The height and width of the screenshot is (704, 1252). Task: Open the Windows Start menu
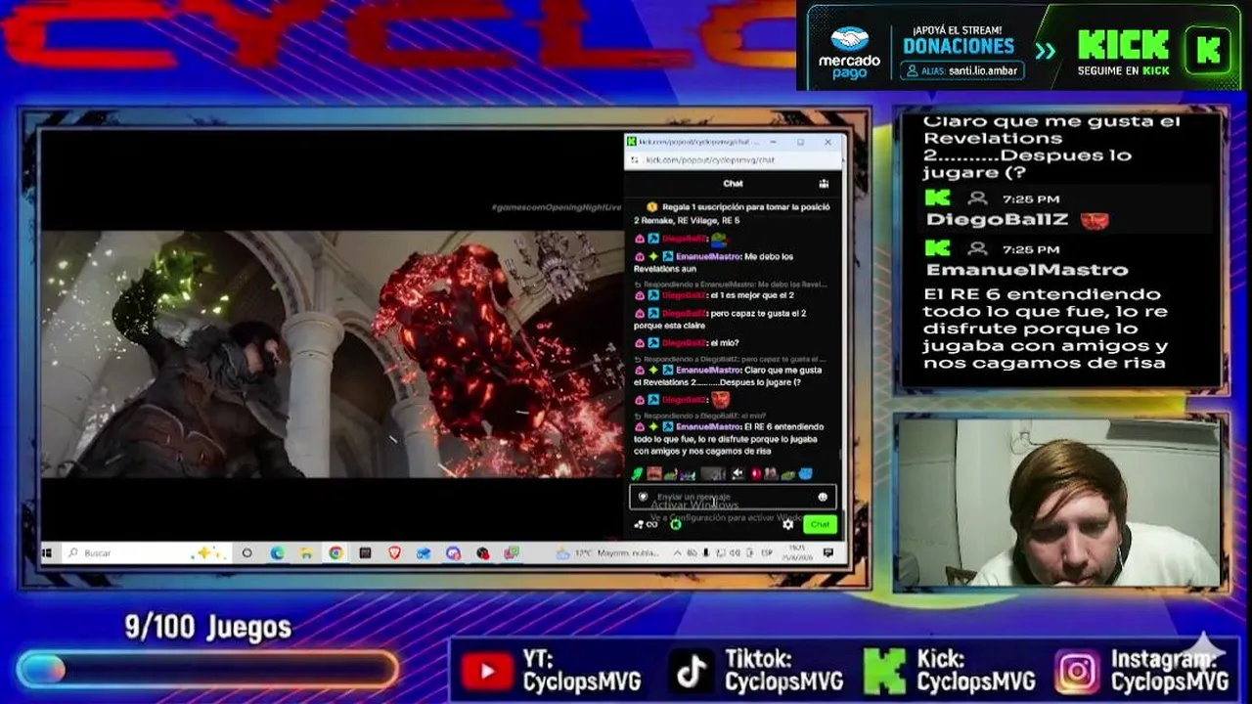click(x=46, y=553)
